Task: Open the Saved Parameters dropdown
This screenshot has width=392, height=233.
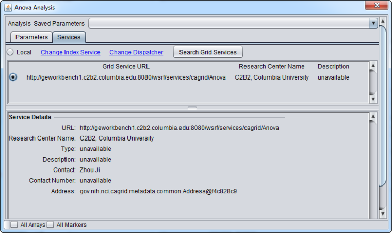Action: (373, 23)
